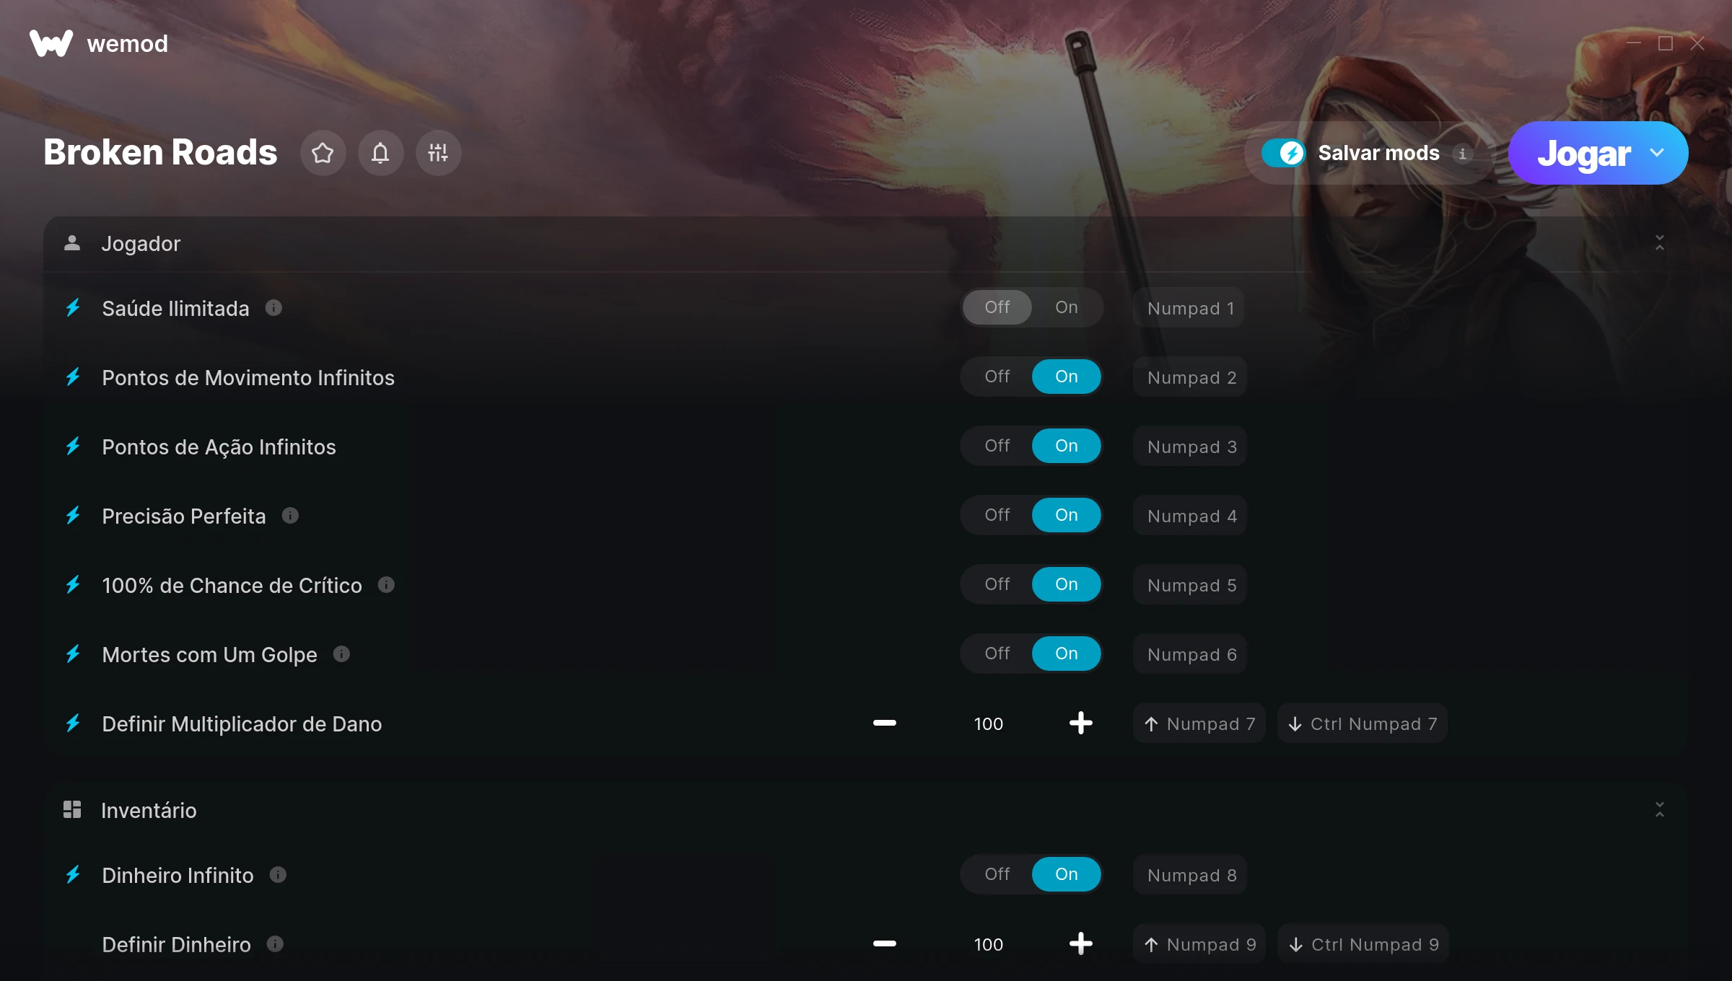Open the Jogar dropdown arrow
The height and width of the screenshot is (981, 1732).
pyautogui.click(x=1657, y=153)
